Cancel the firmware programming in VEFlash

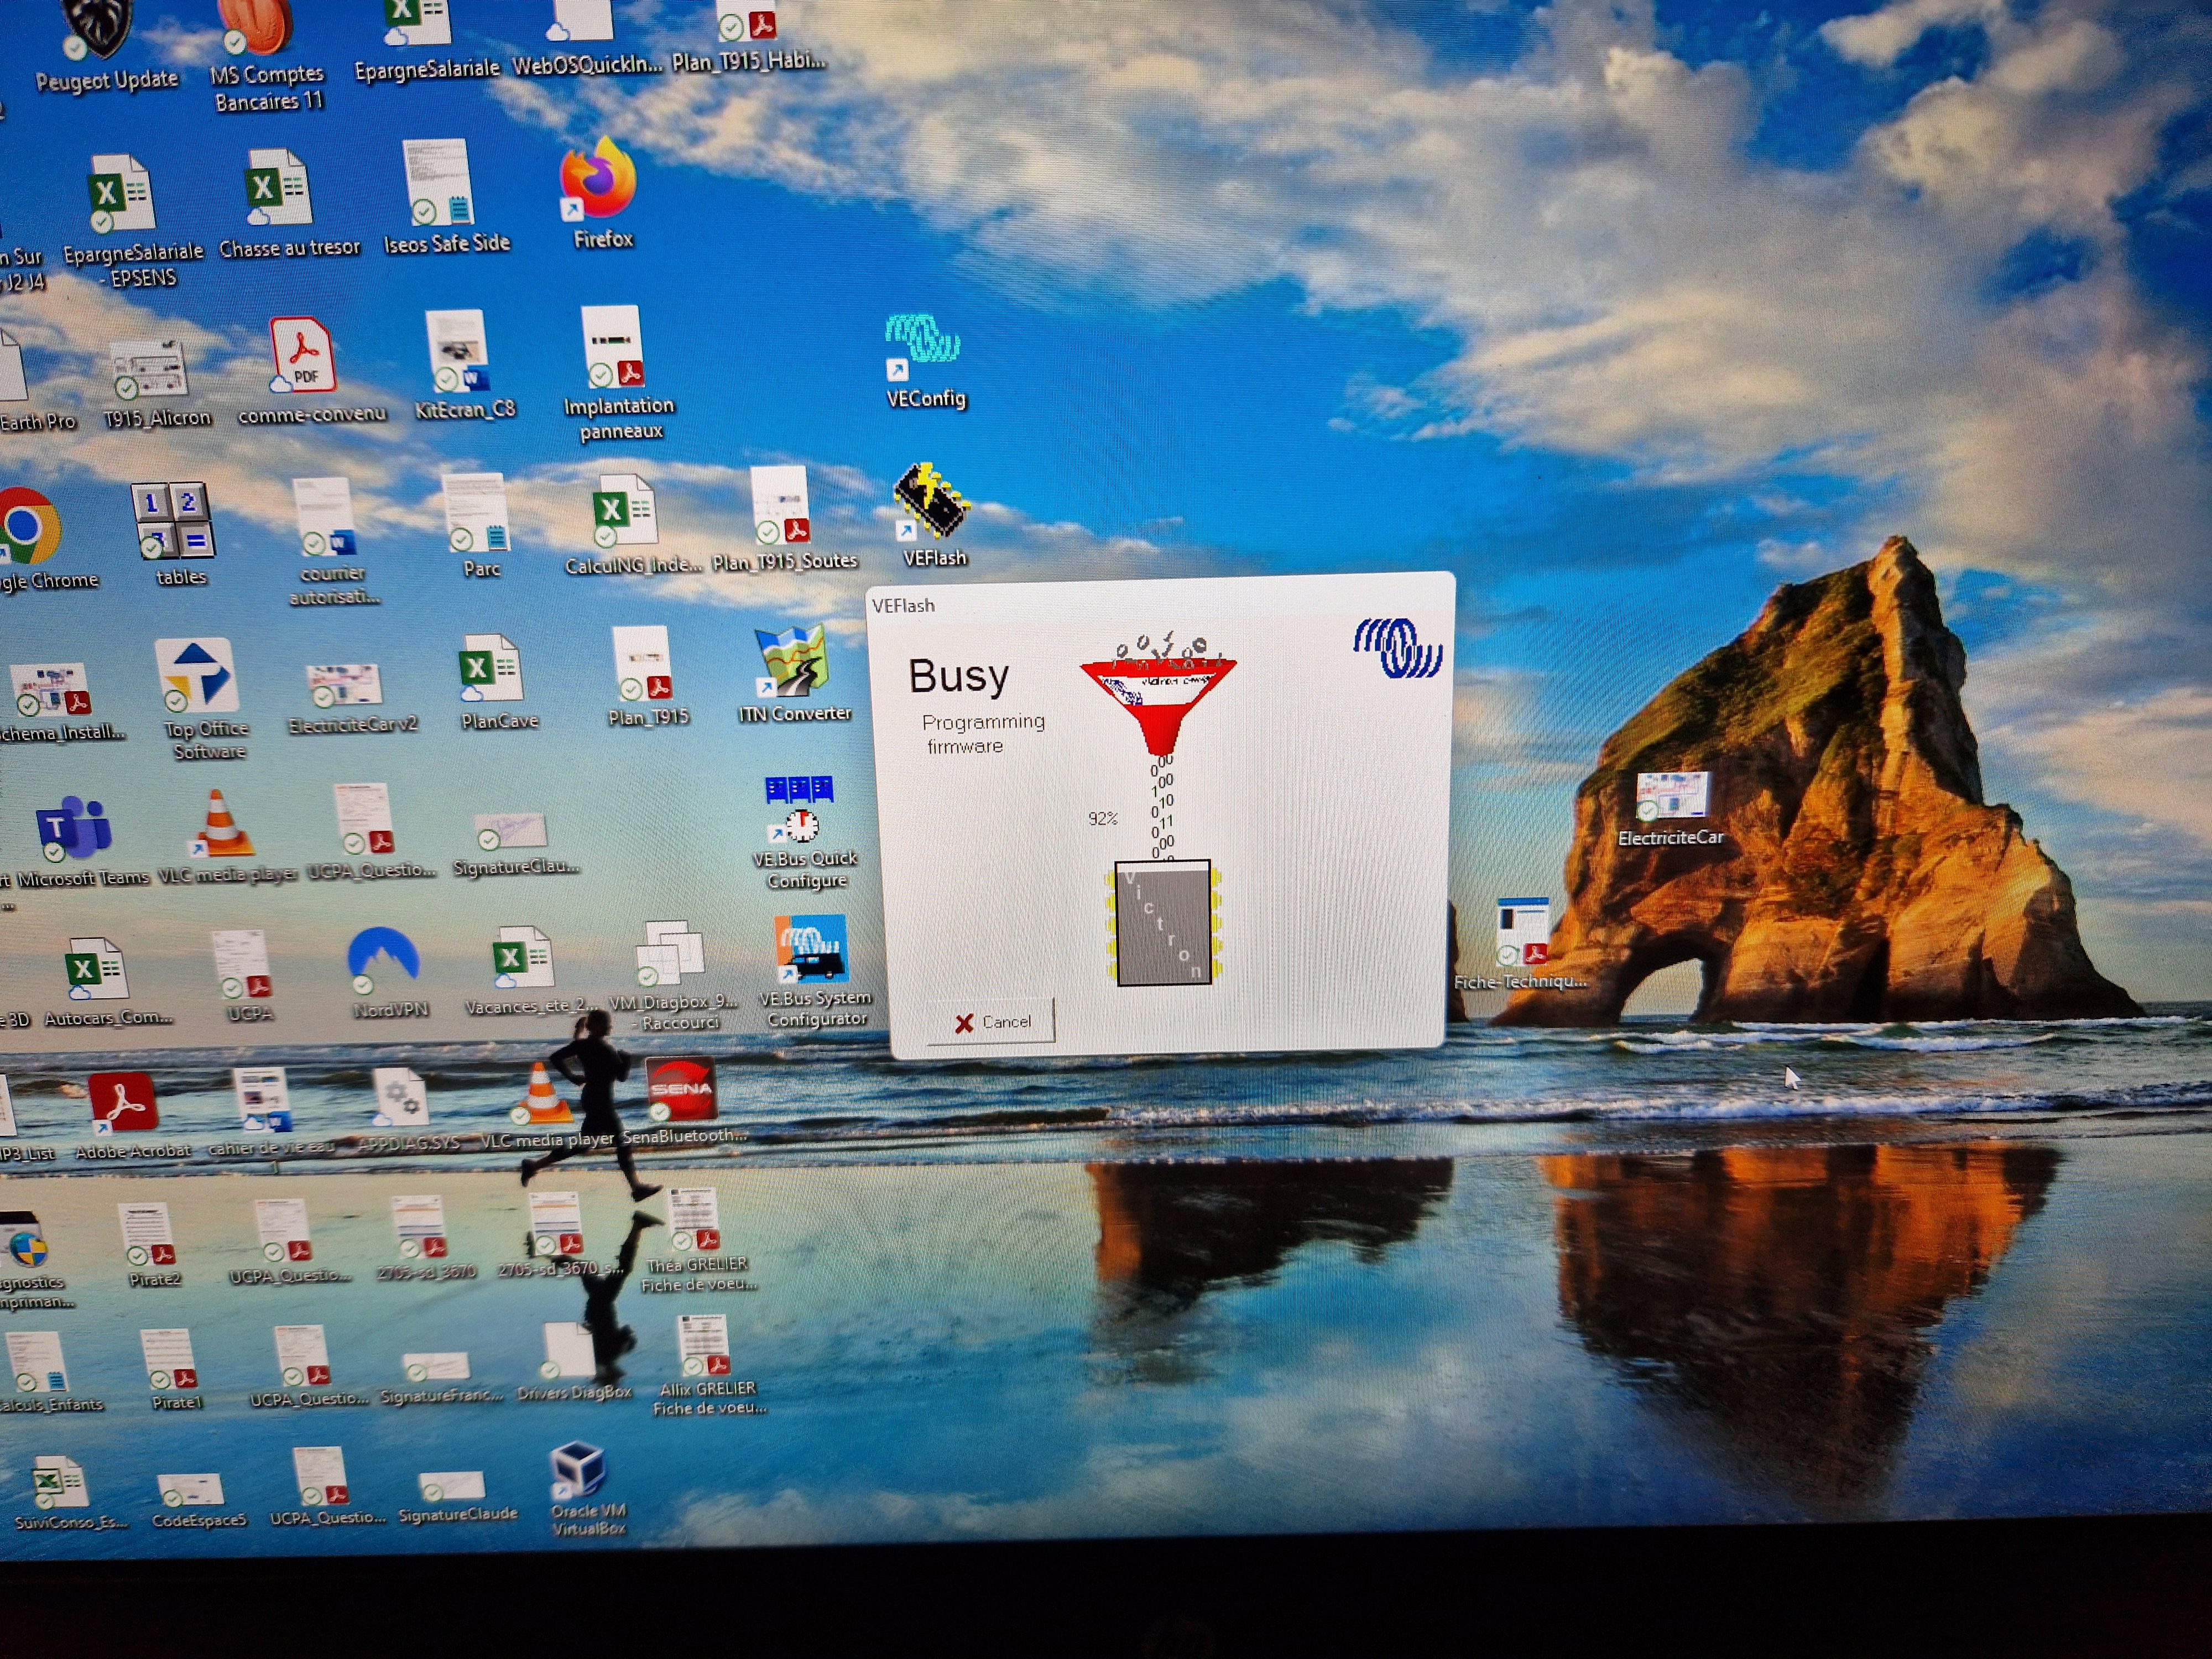click(992, 1022)
